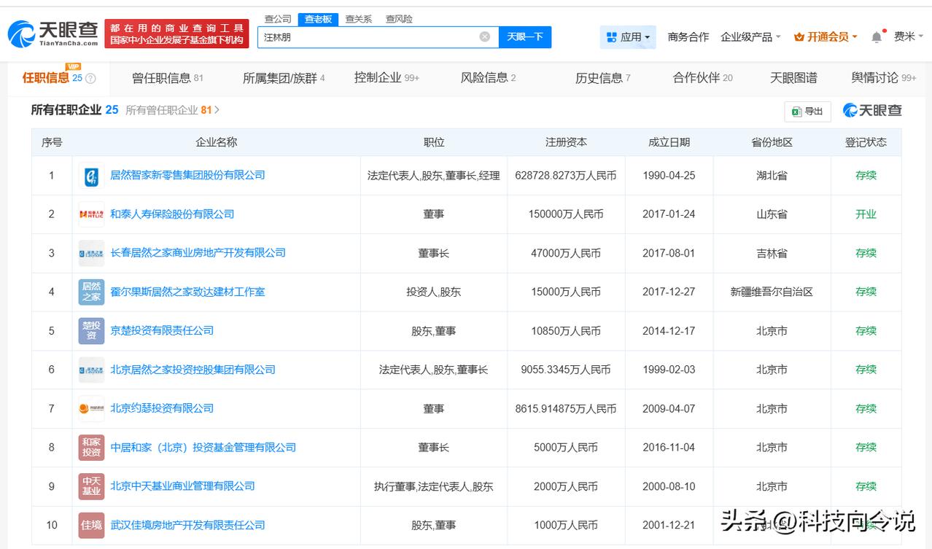Expand 所有曾任职企业 81 via chevron
932x549 pixels.
(217, 110)
